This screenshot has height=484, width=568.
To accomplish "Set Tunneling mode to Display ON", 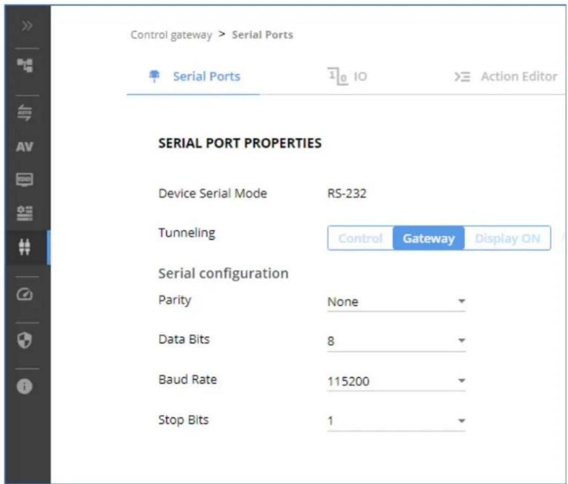I will tap(507, 238).
